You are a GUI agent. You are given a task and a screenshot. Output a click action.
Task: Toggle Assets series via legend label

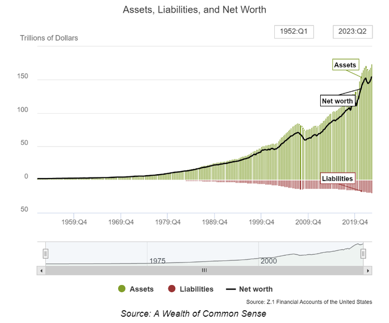pyautogui.click(x=142, y=289)
